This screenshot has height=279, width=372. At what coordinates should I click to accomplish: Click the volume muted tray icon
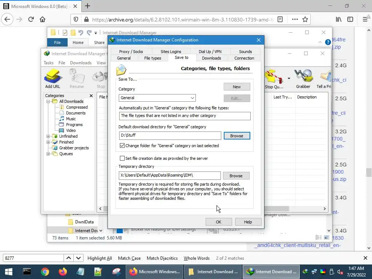tap(340, 272)
